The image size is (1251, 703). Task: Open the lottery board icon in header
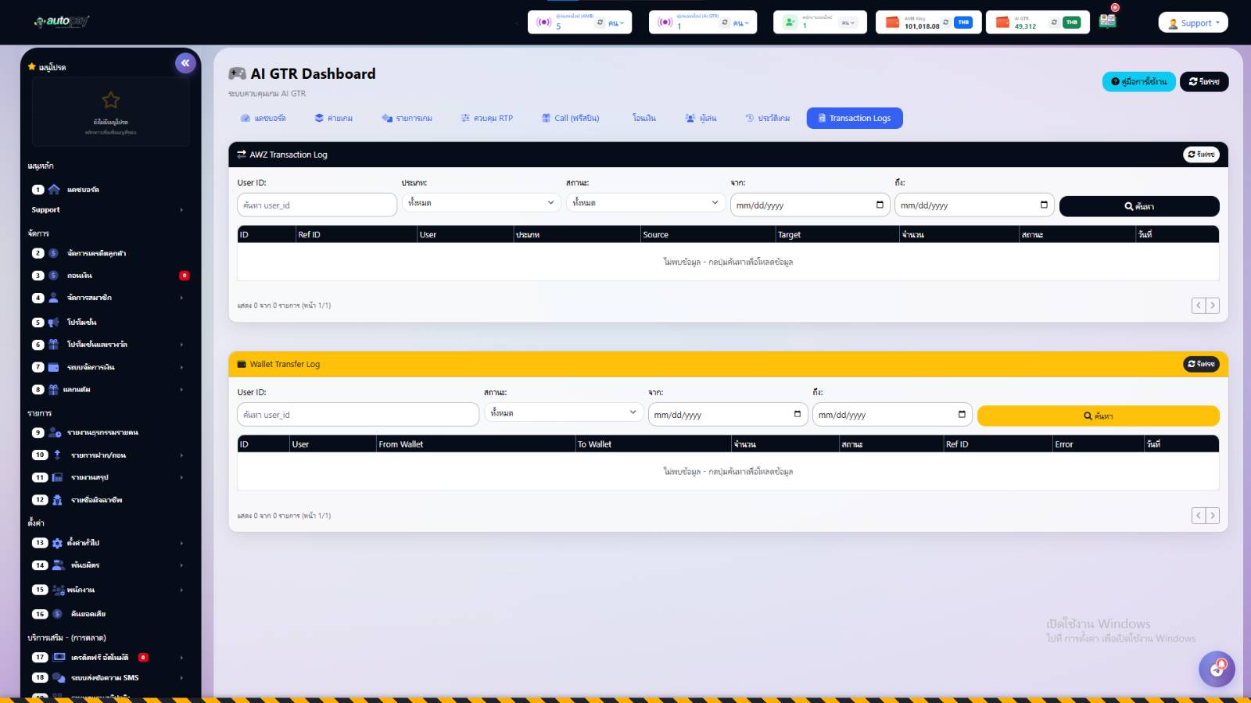[1107, 21]
